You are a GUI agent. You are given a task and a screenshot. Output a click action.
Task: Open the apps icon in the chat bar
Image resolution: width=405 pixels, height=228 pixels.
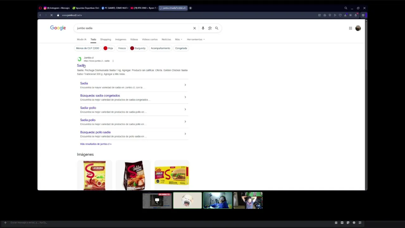[x=360, y=223]
